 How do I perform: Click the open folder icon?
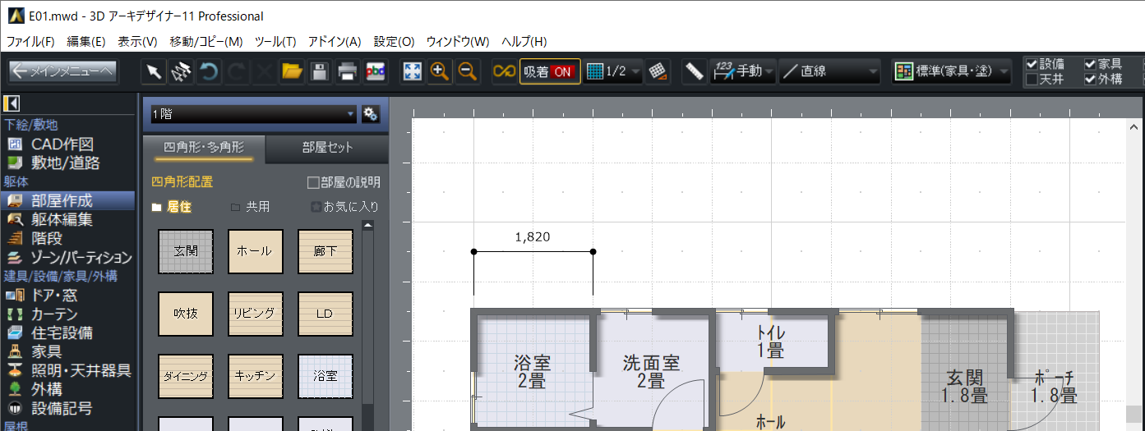[292, 71]
